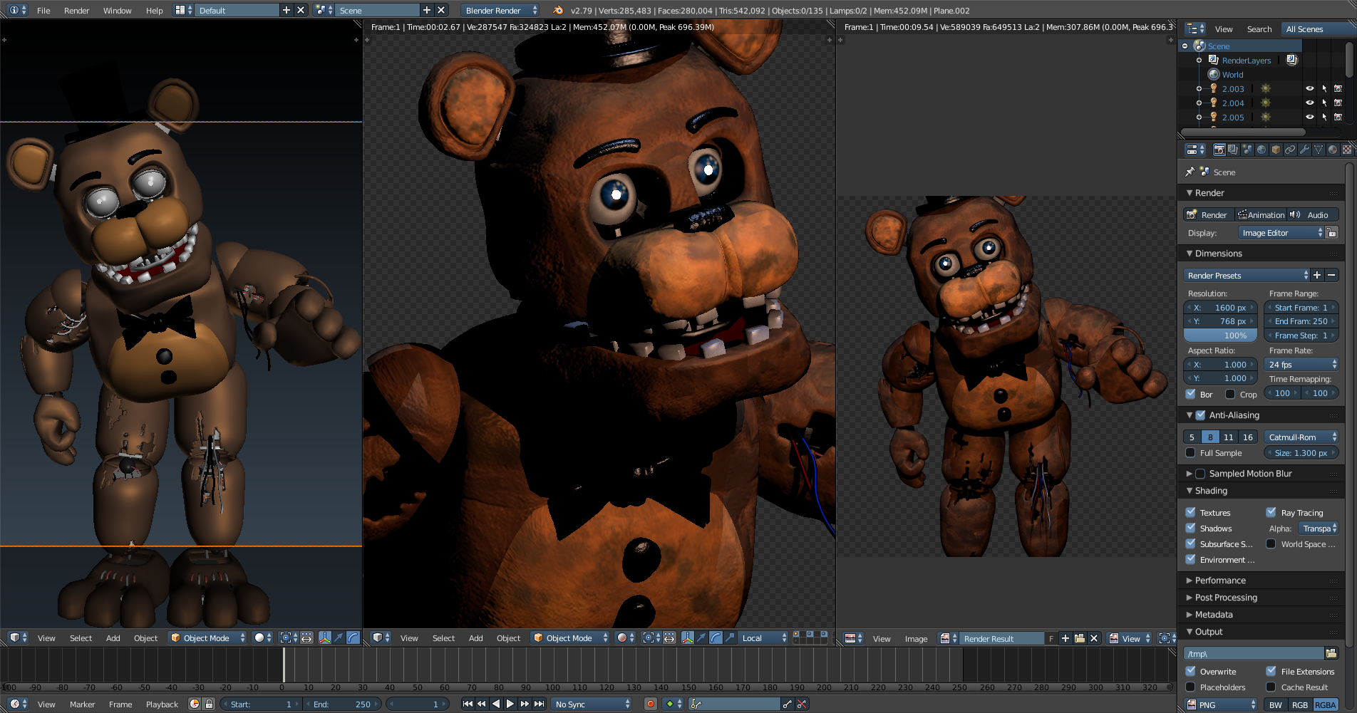Open the File menu

[x=43, y=10]
